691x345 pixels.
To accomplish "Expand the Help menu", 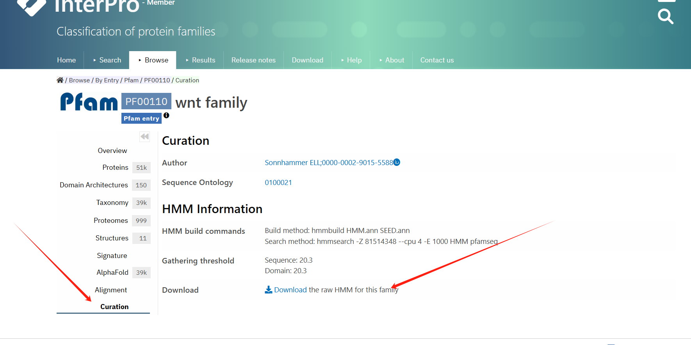I will 351,60.
